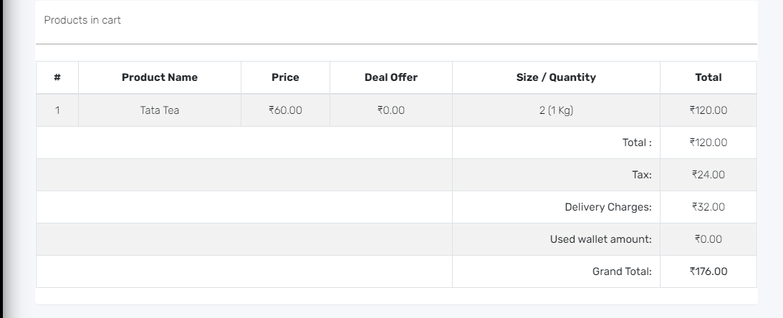Click the ₹0.00 deal offer cell
This screenshot has width=783, height=318.
(x=391, y=110)
